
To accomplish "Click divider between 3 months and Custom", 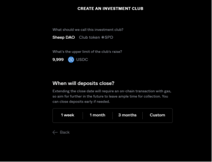I will tap(142, 115).
